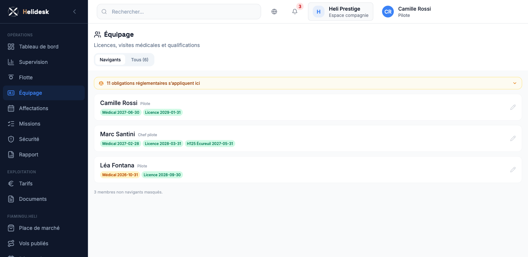
Task: Click the Sécurité shield icon
Action: 11,139
